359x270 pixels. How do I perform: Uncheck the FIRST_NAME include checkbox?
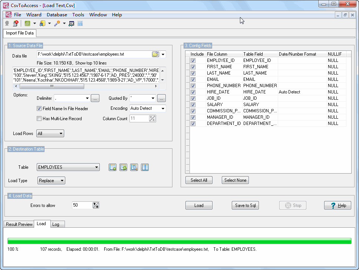(193, 67)
